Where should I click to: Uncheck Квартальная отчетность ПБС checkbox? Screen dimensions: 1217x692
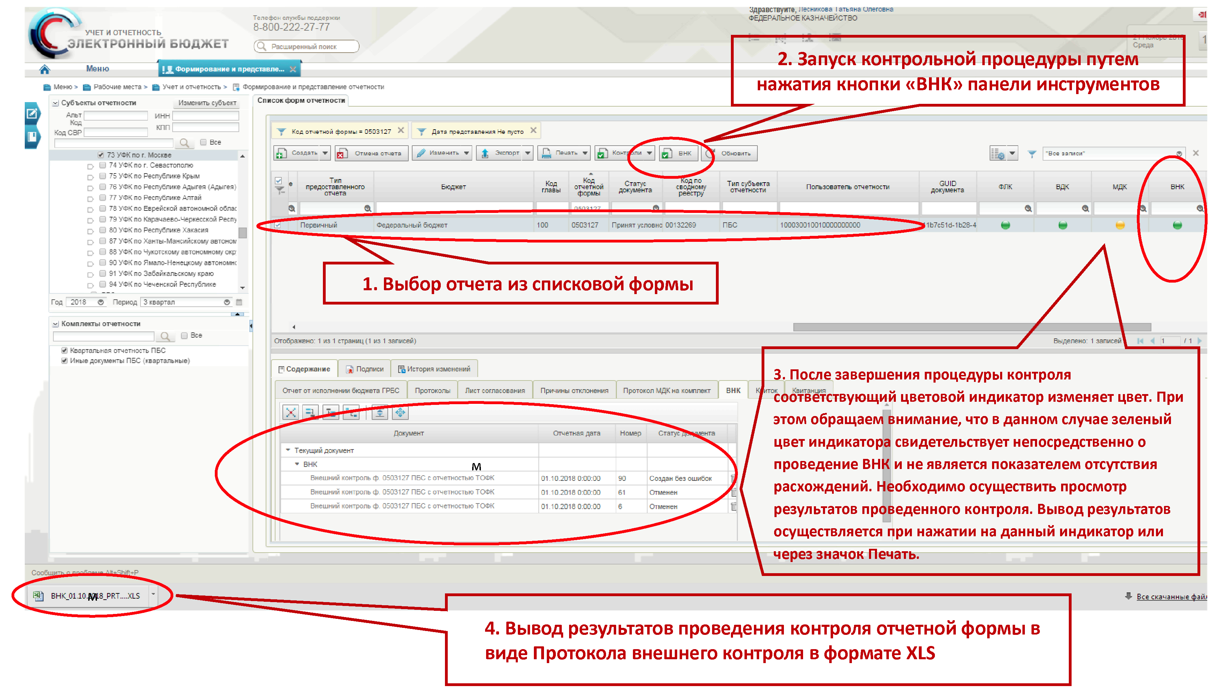(64, 350)
